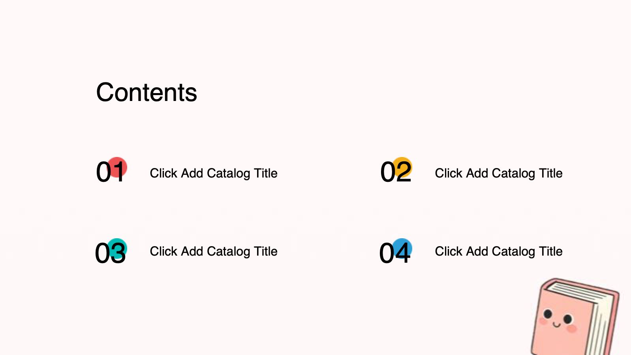
Task: Click the book character's smiling mouth
Action: [557, 325]
